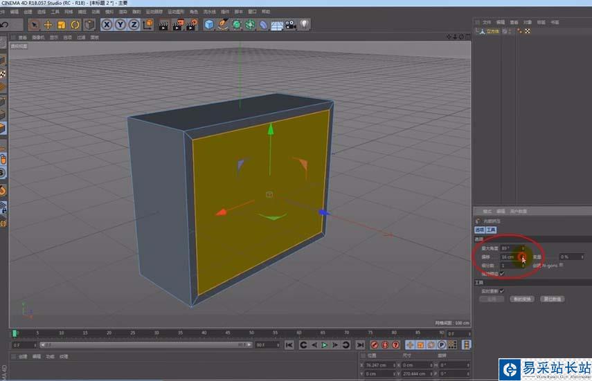Activate the Scale tool icon
Viewport: 592px width, 381px height.
62,25
